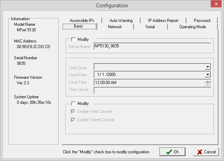Image resolution: width=224 pixels, height=161 pixels.
Task: Increase Local Time with the up spinner
Action: (x=208, y=81)
